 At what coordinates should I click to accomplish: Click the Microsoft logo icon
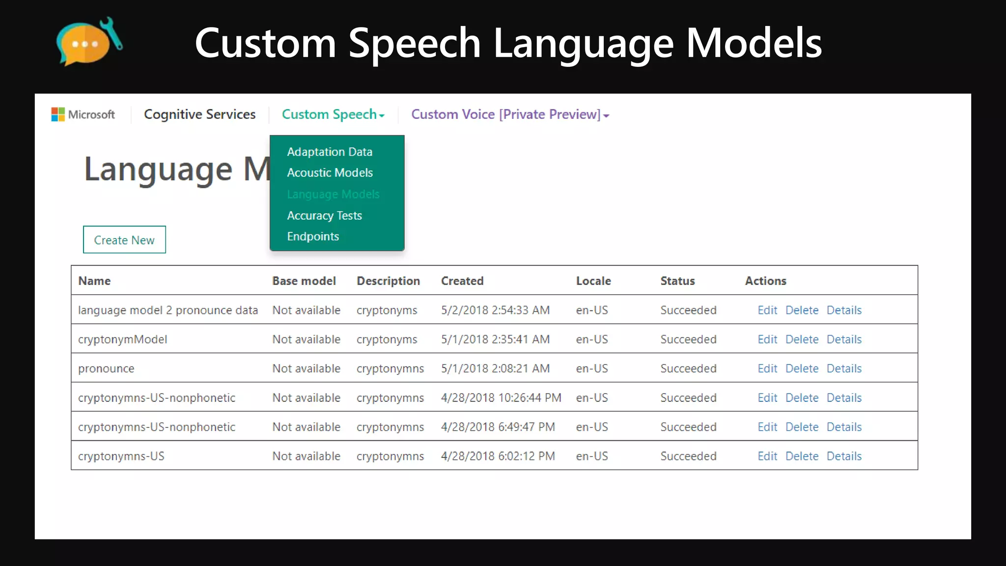coord(58,114)
